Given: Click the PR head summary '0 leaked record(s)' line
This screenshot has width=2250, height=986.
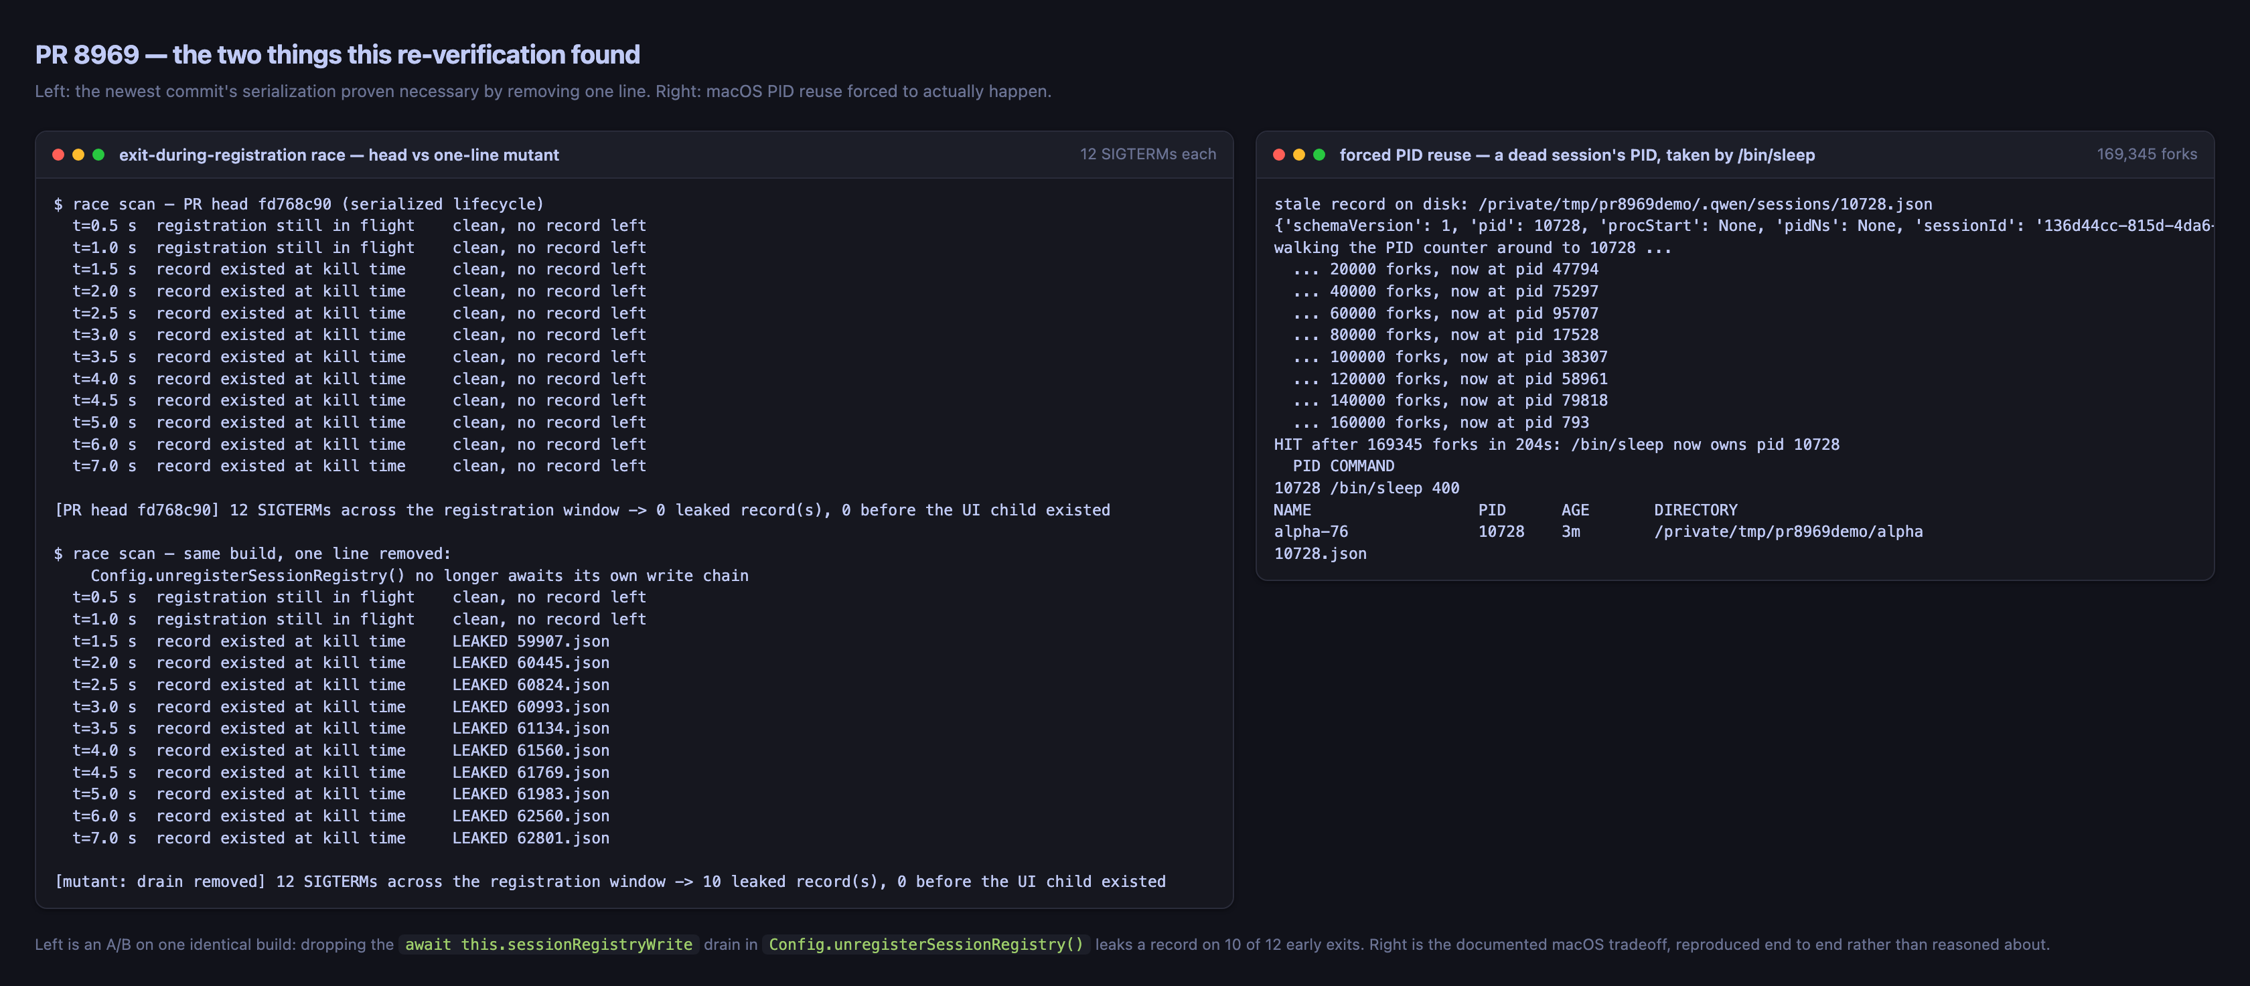Looking at the screenshot, I should 582,510.
